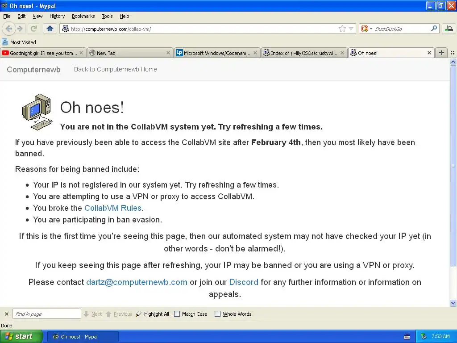The height and width of the screenshot is (343, 457).
Task: Focus the Find in page field
Action: click(x=46, y=314)
